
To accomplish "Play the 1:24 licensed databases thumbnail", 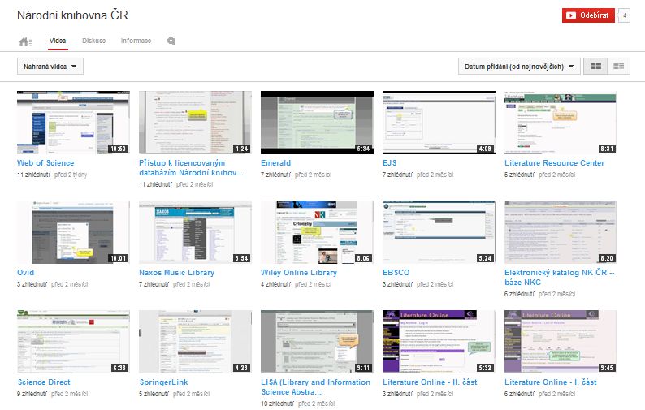I will 196,123.
